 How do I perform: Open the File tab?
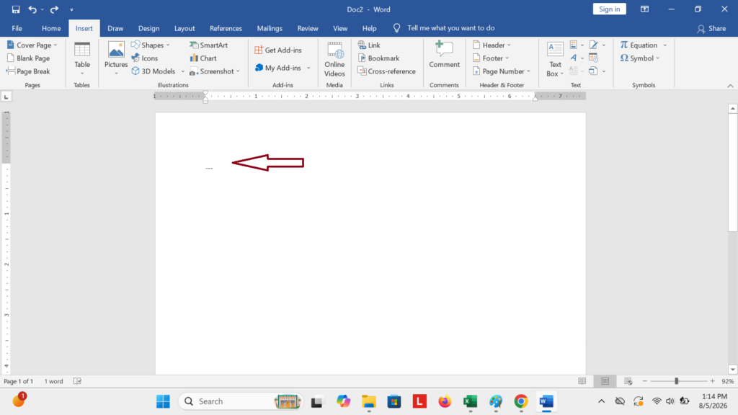[x=17, y=28]
